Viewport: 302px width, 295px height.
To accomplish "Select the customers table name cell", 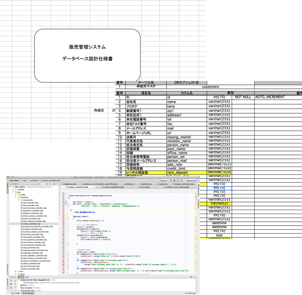I will (x=210, y=86).
